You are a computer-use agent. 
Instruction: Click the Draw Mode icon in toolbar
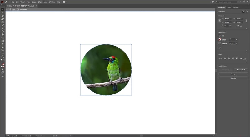(x=2, y=69)
